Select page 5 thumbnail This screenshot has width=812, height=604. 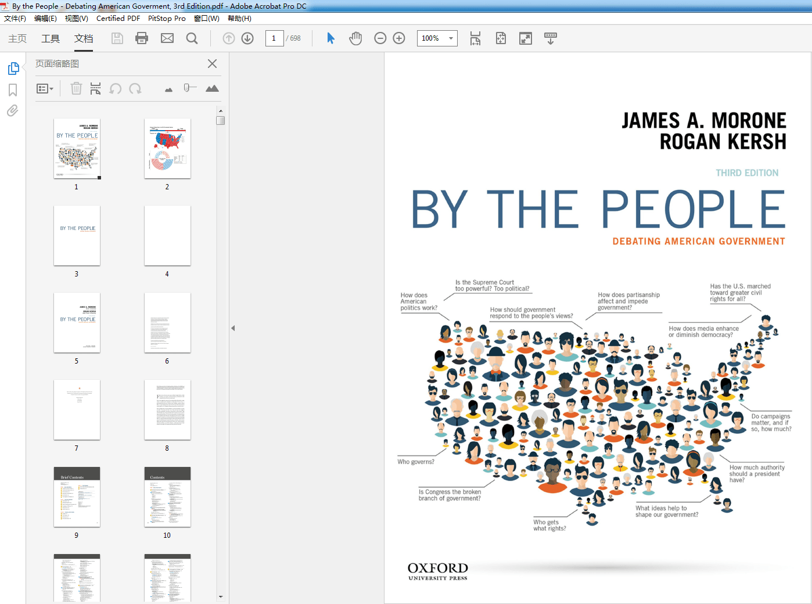pos(77,323)
